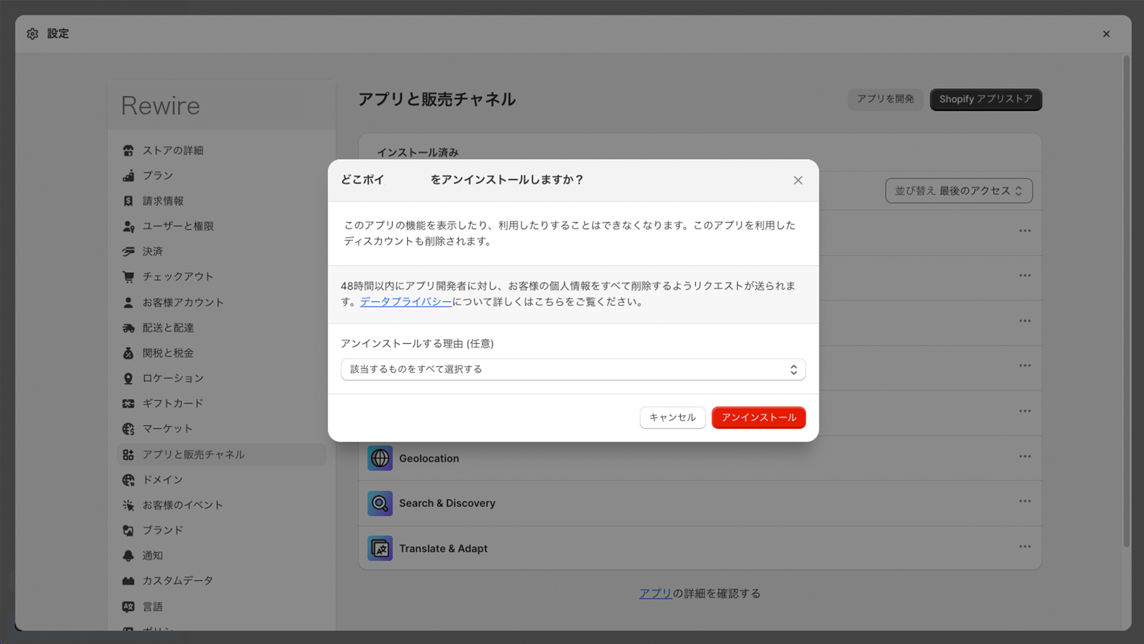Select the 関税と税金 icon
The image size is (1144, 644).
point(128,353)
